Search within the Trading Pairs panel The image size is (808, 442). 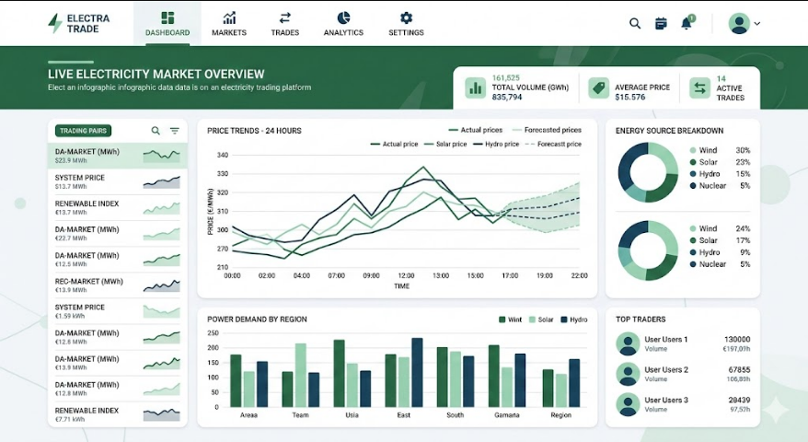point(156,131)
